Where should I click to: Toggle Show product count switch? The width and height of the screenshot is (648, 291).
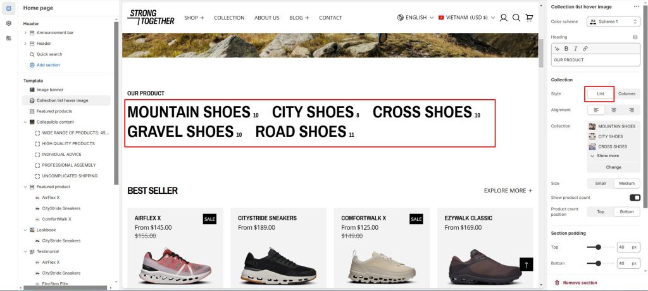pos(634,198)
